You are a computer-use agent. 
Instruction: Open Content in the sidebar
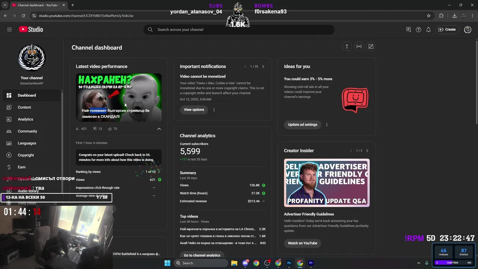pyautogui.click(x=31, y=107)
